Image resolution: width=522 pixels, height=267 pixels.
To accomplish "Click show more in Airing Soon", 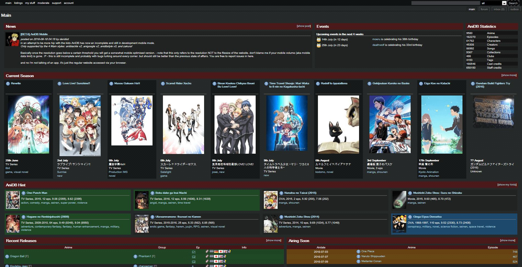I will click(507, 240).
